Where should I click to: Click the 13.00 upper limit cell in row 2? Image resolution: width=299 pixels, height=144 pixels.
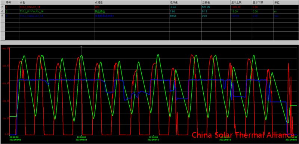tap(241, 12)
